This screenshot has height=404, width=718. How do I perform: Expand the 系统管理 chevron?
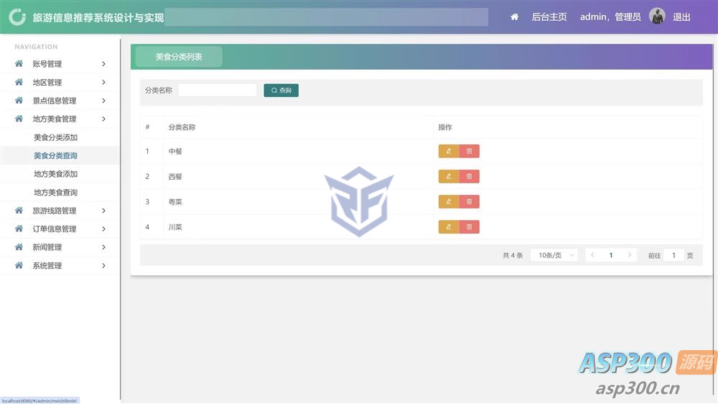(x=104, y=265)
